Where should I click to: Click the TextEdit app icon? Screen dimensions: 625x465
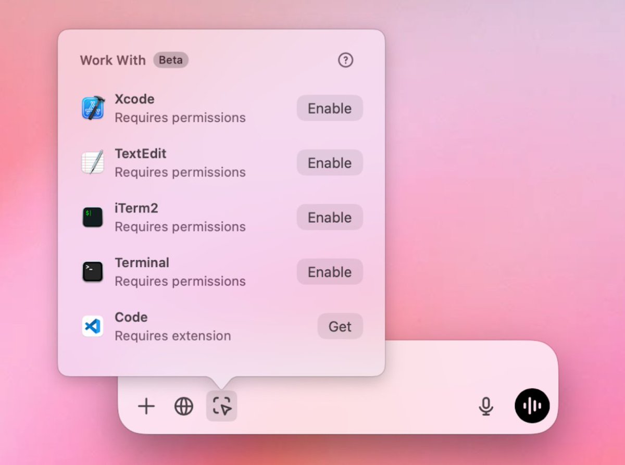coord(93,163)
